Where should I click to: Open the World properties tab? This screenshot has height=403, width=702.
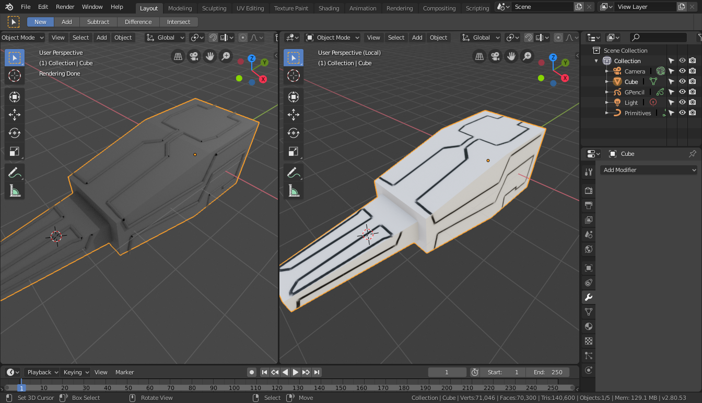tap(589, 249)
